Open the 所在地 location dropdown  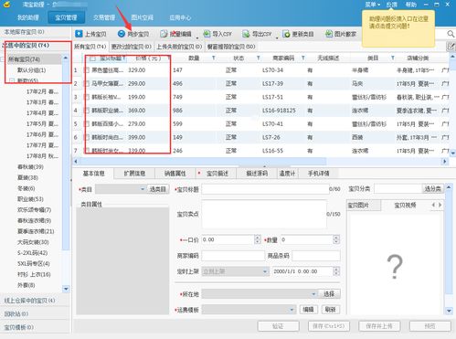(260, 294)
